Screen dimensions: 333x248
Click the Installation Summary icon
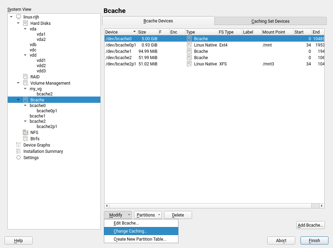point(18,151)
